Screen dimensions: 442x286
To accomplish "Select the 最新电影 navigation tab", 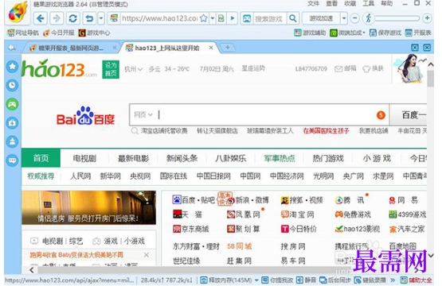I will (133, 158).
